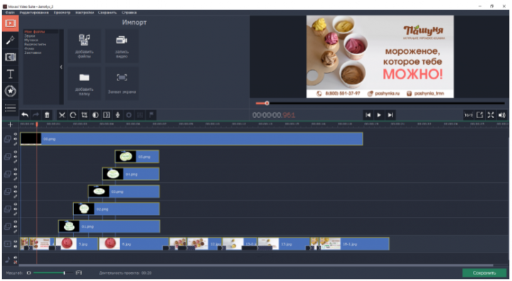Click the zoom-out icon beside the scale slider
The width and height of the screenshot is (512, 281).
[x=28, y=273]
